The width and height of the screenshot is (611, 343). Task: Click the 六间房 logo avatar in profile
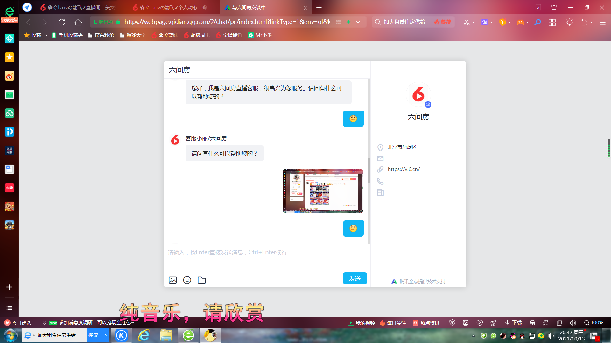[418, 94]
